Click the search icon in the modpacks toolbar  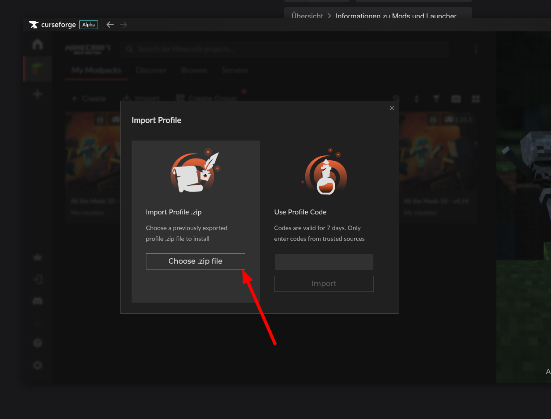point(397,98)
